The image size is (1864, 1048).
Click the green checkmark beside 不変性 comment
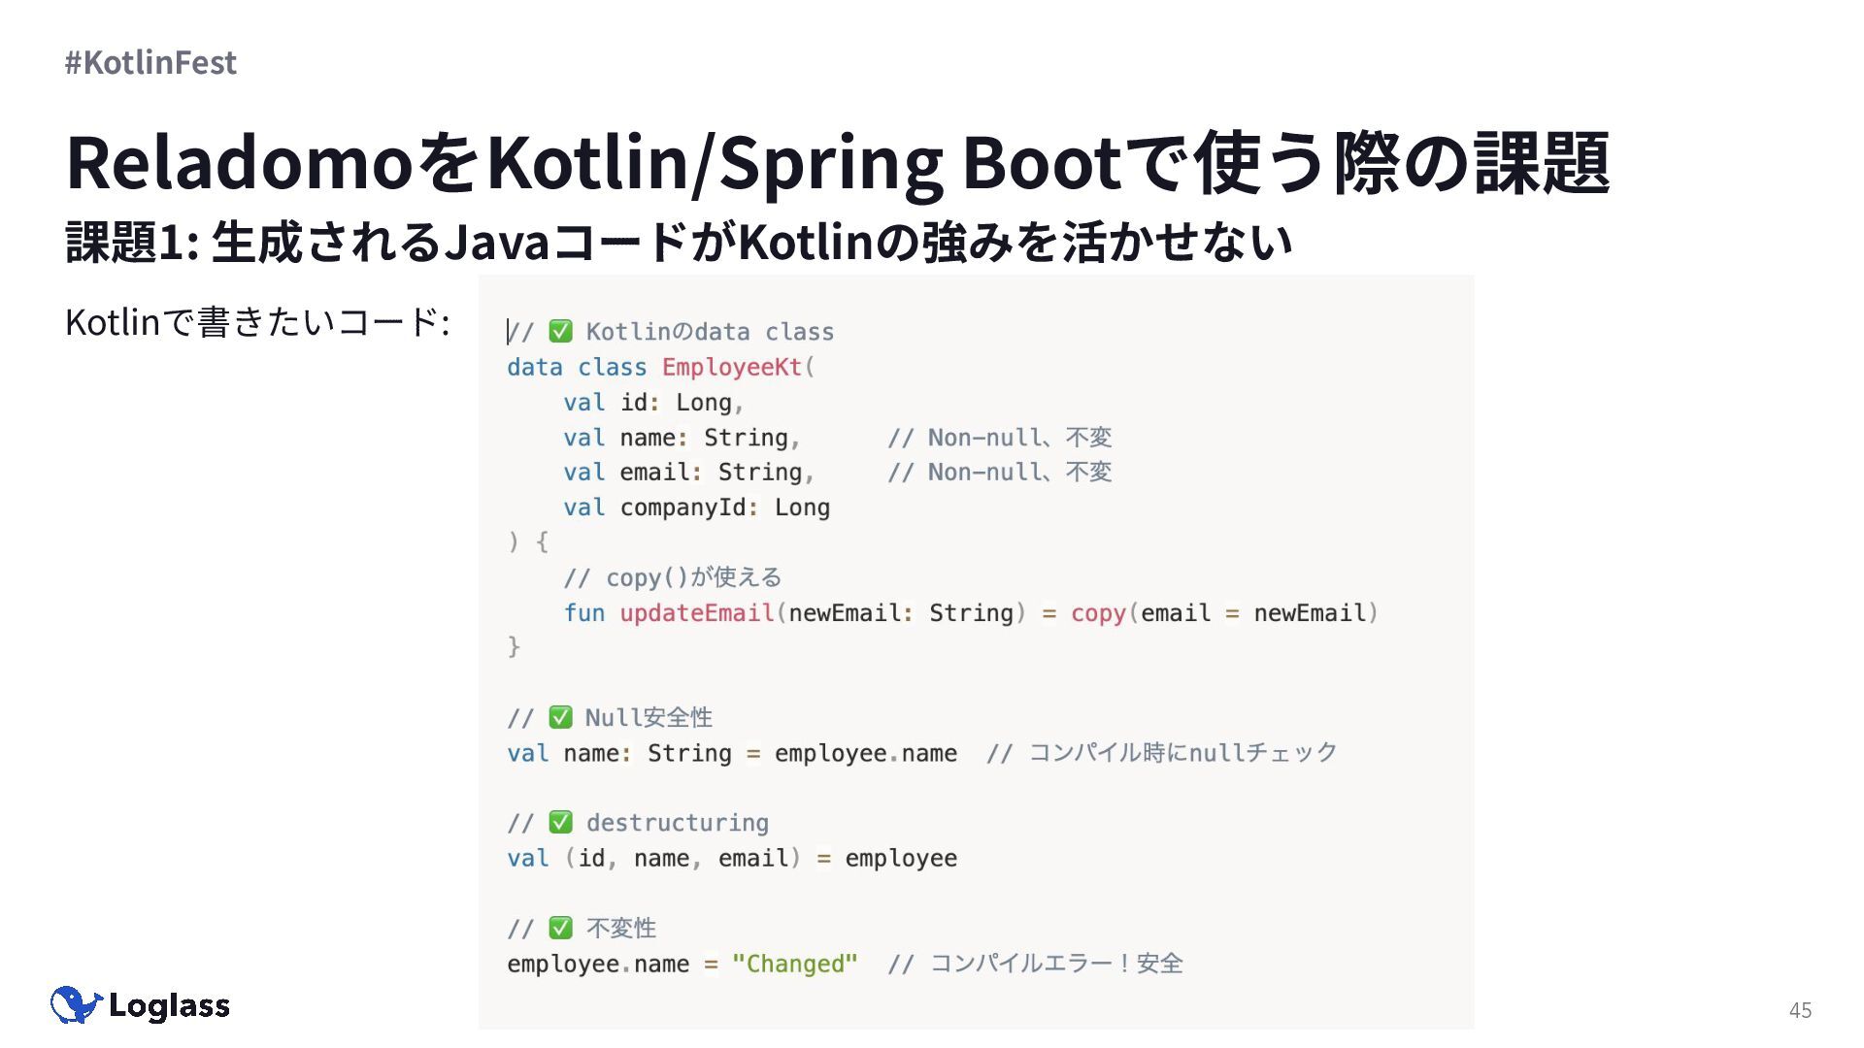[560, 928]
